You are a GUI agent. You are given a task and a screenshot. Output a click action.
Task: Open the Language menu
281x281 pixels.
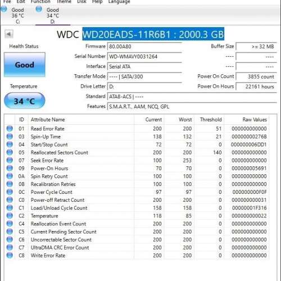coord(119,2)
